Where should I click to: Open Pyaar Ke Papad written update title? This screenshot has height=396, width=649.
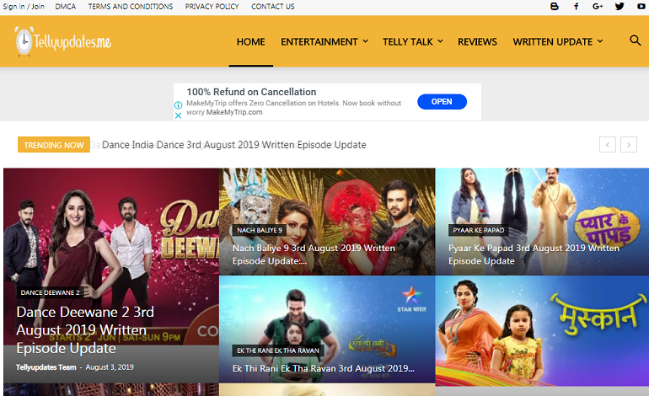(534, 254)
